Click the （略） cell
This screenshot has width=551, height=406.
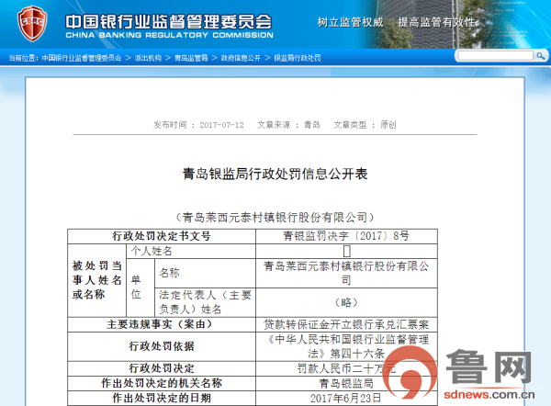pyautogui.click(x=346, y=302)
